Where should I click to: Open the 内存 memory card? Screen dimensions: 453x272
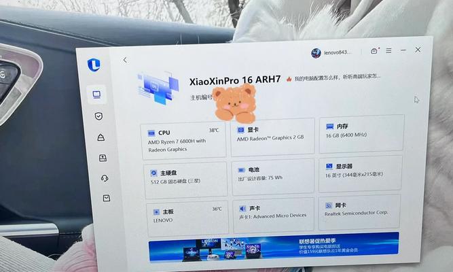[x=361, y=133]
